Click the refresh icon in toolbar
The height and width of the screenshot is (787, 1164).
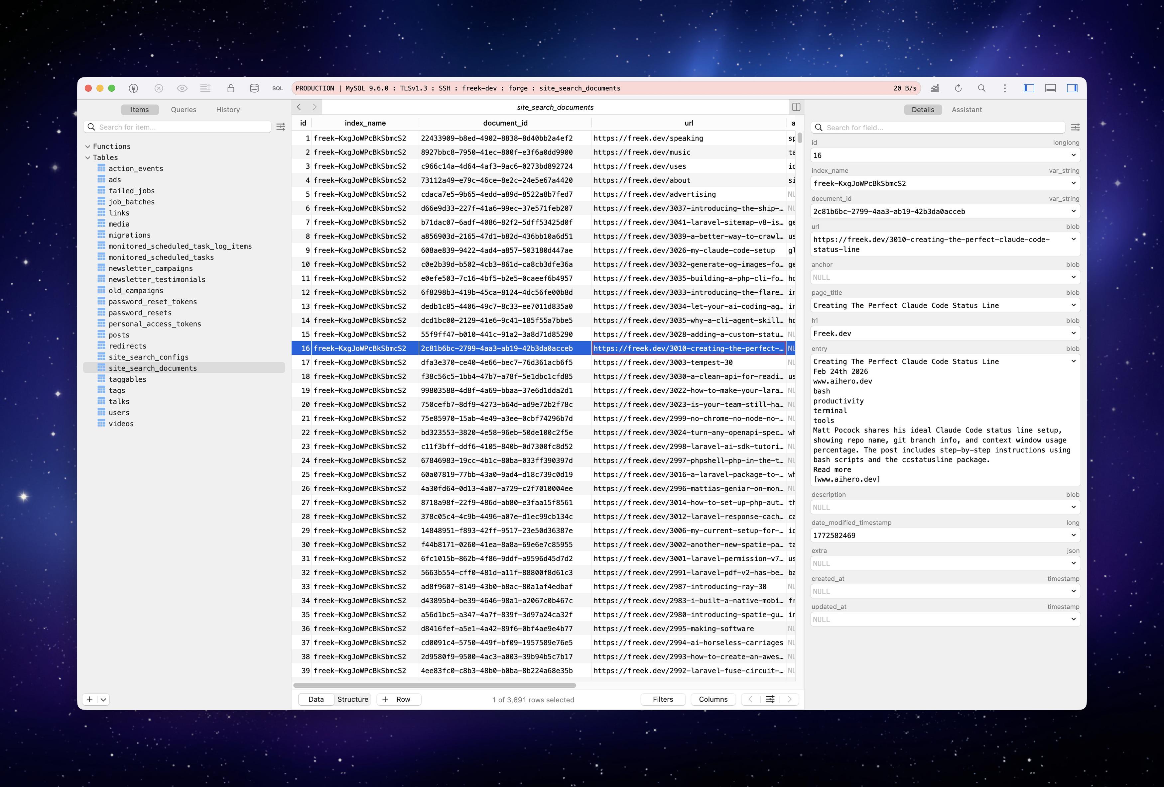(958, 88)
